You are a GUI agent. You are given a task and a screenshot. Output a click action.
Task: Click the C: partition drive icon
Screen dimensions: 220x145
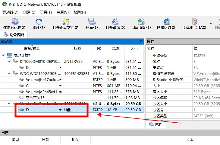[22, 86]
